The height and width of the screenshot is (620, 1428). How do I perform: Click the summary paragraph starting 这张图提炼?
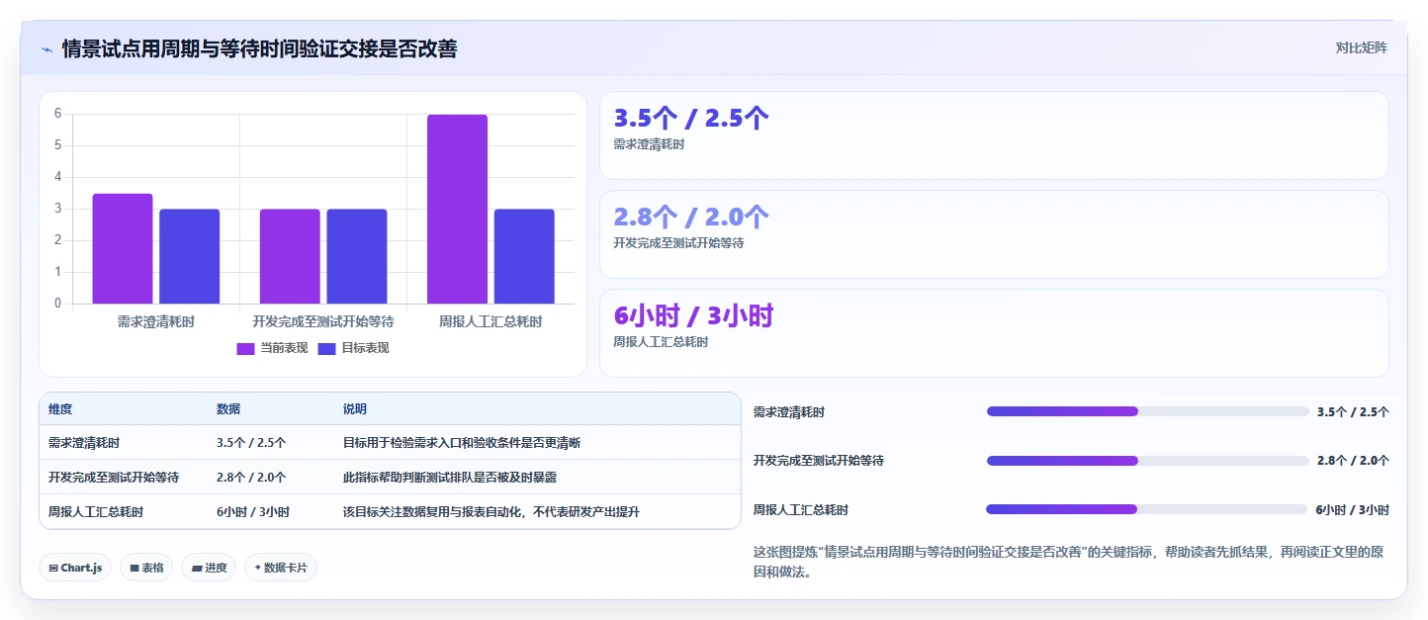[1068, 562]
